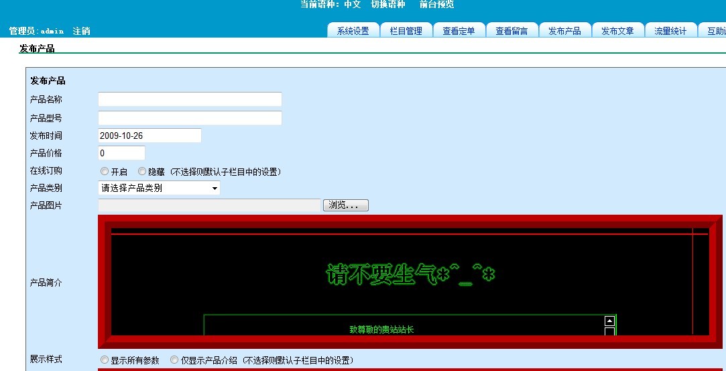Switch to the 栏目管理 tab
This screenshot has height=371, width=726.
[406, 31]
